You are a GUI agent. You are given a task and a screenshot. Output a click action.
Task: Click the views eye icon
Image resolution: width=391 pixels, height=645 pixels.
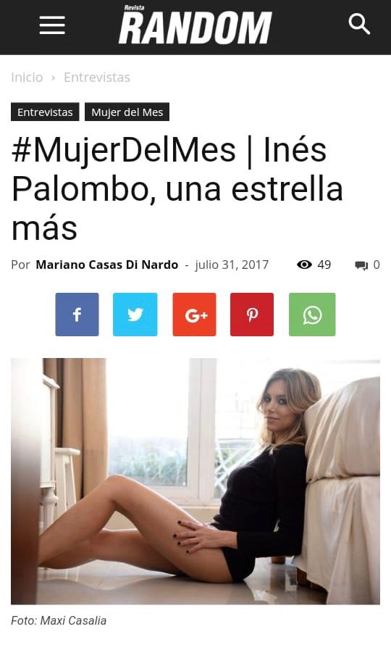click(304, 265)
